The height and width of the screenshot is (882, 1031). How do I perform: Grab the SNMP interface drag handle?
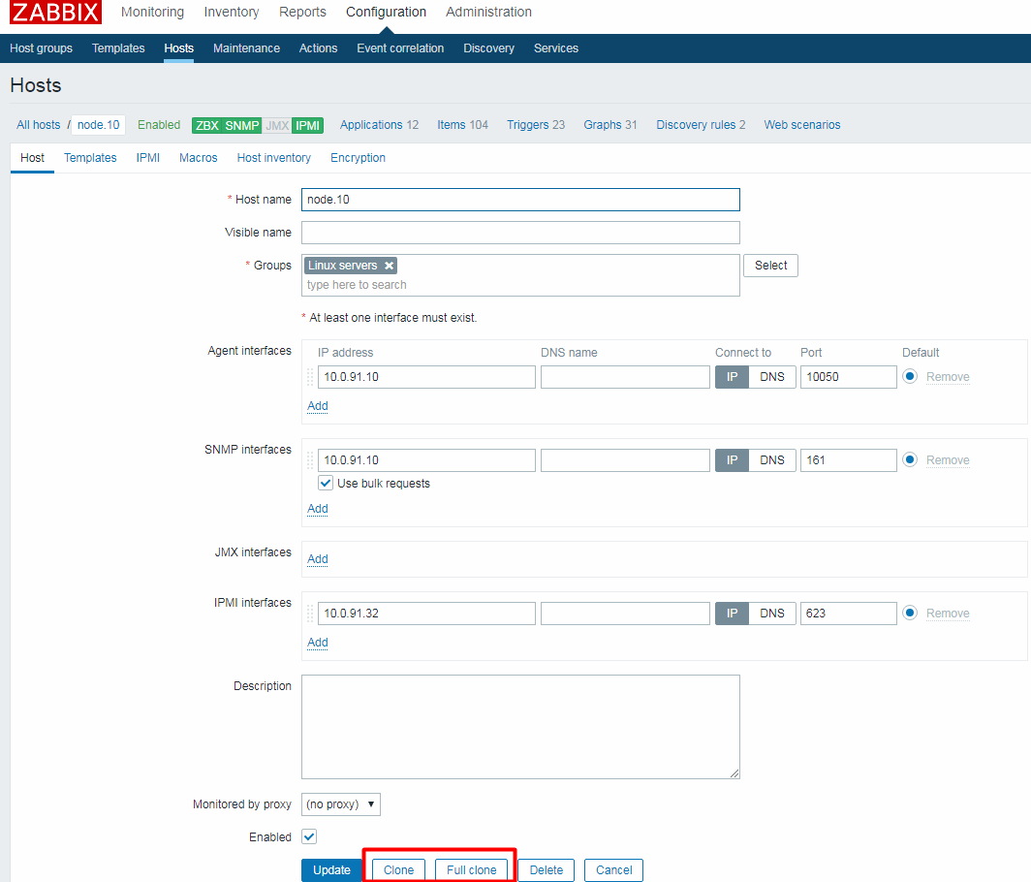[x=310, y=460]
